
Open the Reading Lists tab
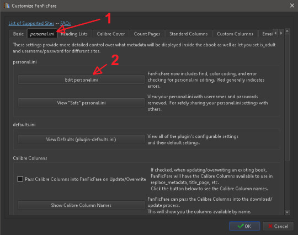pyautogui.click(x=74, y=34)
